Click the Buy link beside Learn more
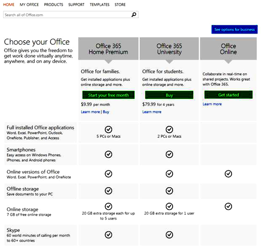Viewport: 261px width, 246px height. (106, 112)
